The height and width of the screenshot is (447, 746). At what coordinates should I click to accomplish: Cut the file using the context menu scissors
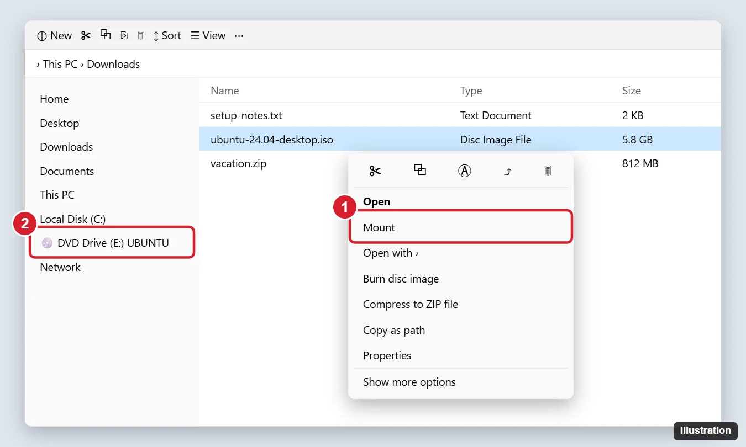tap(375, 171)
